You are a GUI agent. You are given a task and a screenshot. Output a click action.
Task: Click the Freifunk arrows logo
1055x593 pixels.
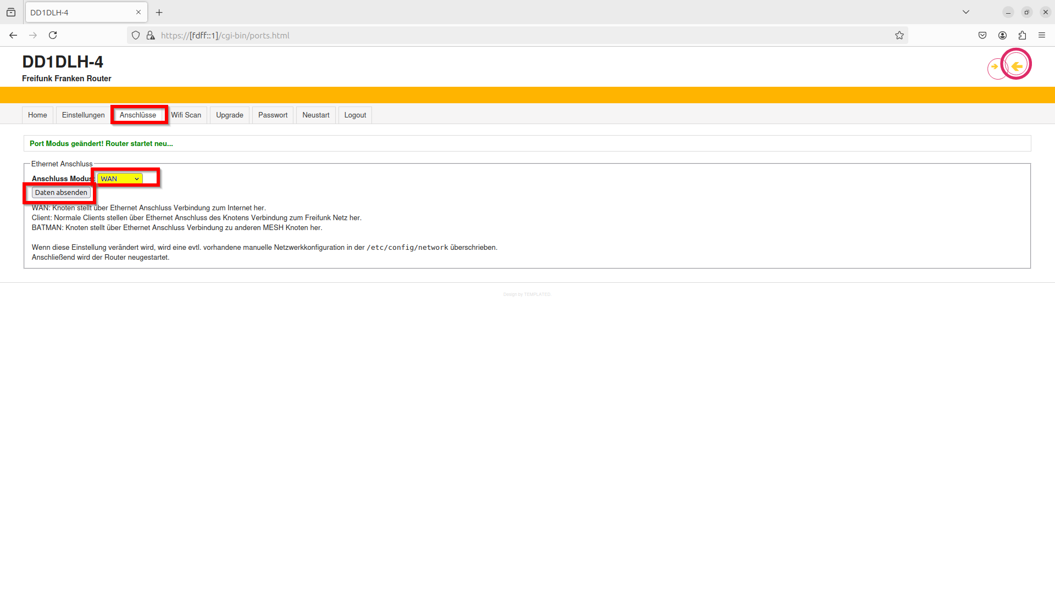tap(1009, 65)
